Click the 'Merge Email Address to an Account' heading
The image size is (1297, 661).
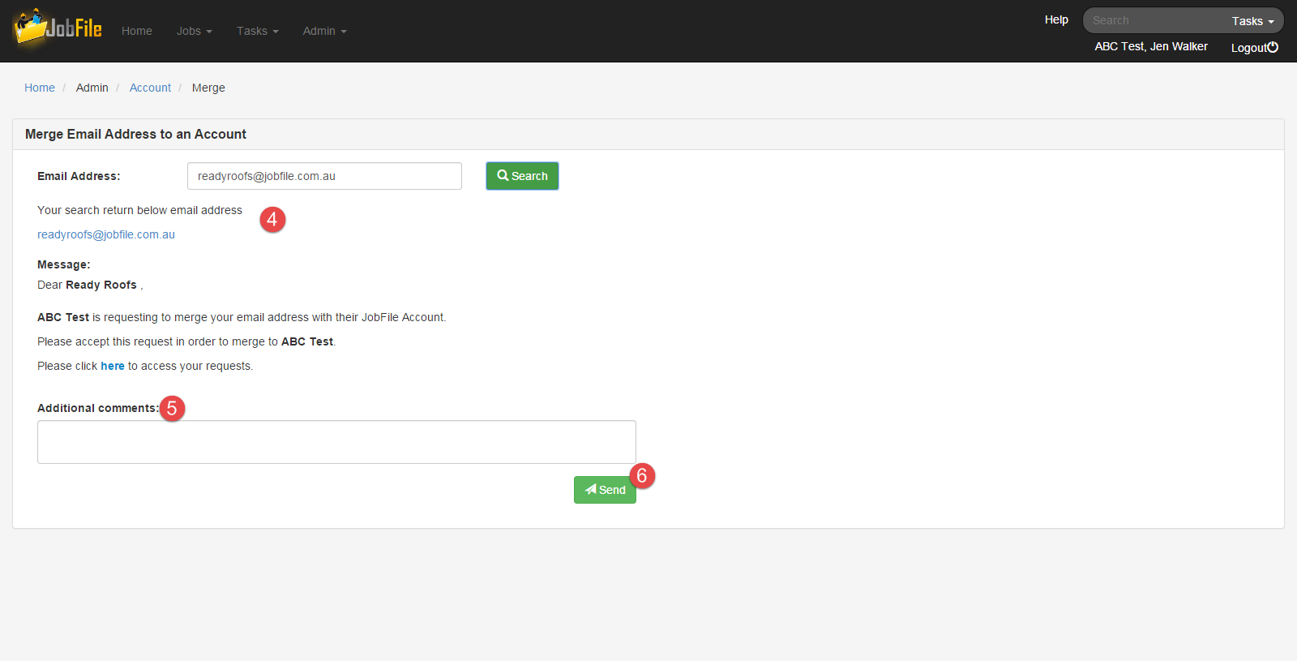(x=135, y=134)
